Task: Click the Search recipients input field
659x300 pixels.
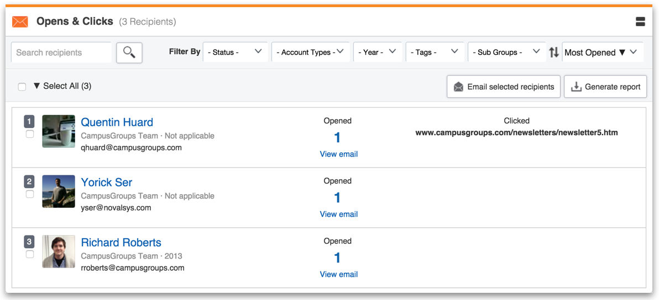Action: 61,53
